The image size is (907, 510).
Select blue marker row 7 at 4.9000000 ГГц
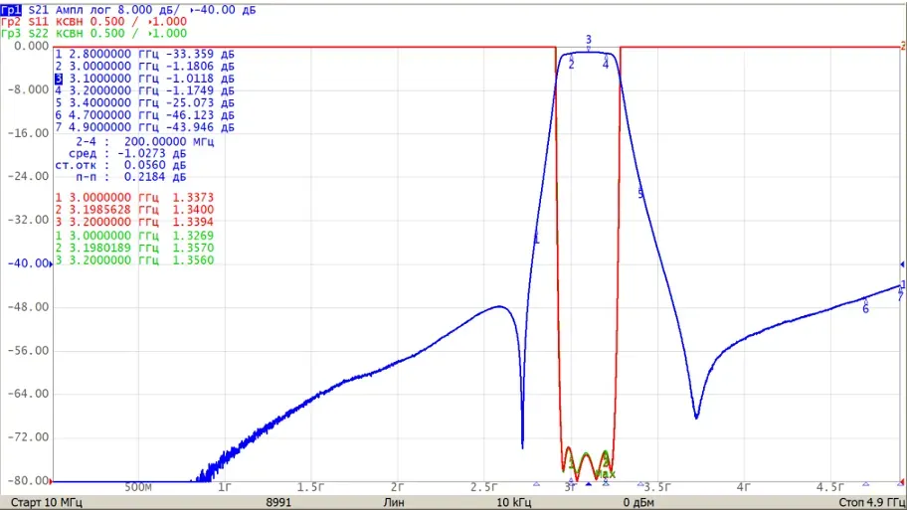click(x=144, y=127)
